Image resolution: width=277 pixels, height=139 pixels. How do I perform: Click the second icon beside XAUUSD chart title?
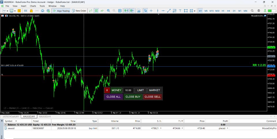(x=6, y=16)
